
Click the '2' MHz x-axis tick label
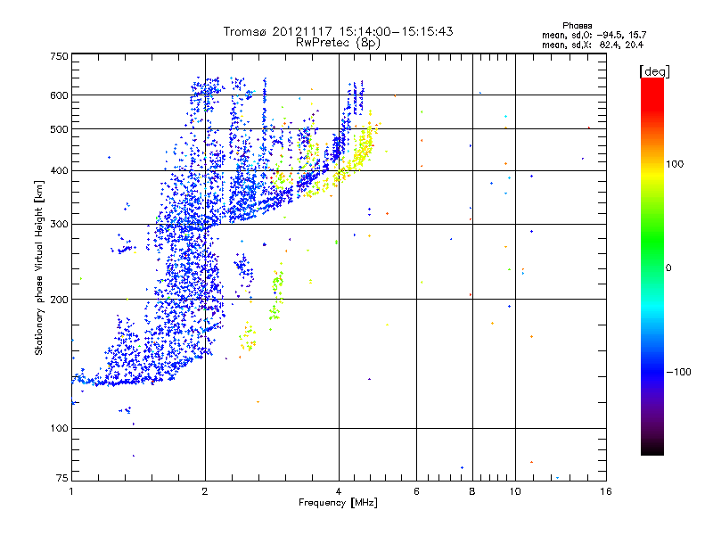point(205,492)
